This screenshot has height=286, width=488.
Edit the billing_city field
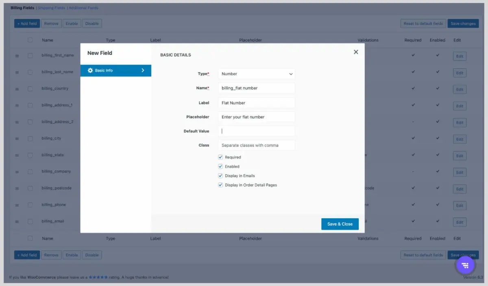(x=460, y=139)
